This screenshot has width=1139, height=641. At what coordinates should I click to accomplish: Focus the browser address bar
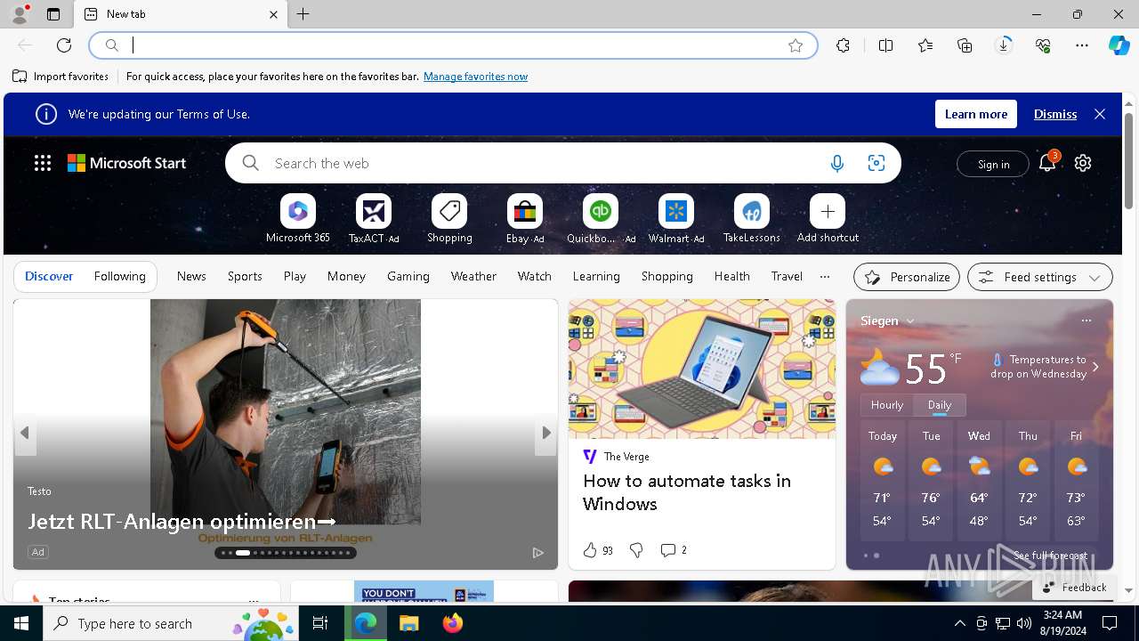[x=454, y=45]
